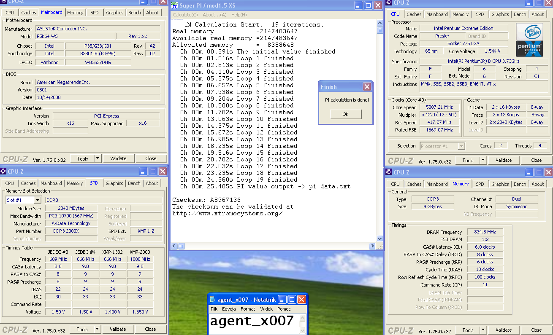This screenshot has width=553, height=335.
Task: Click the Notatnik notepad title bar icon
Action: pos(213,300)
